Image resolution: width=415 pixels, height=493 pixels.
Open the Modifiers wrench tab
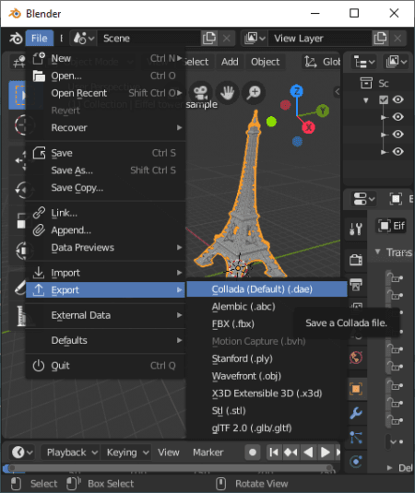[356, 413]
